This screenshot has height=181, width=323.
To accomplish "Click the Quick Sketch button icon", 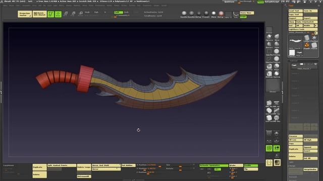I will click(x=39, y=14).
